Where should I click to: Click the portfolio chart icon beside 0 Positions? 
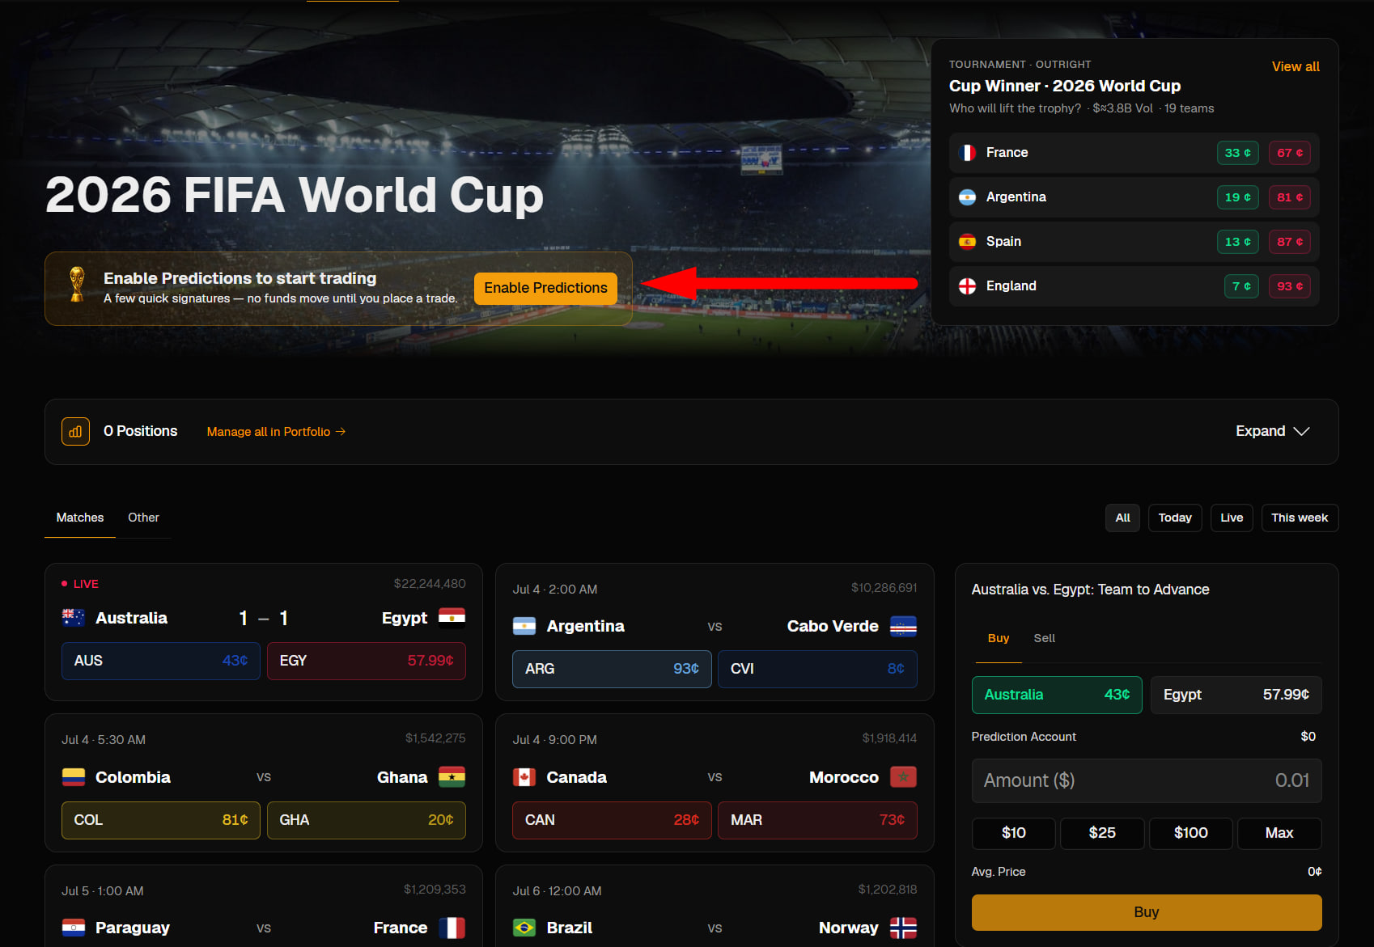coord(75,432)
